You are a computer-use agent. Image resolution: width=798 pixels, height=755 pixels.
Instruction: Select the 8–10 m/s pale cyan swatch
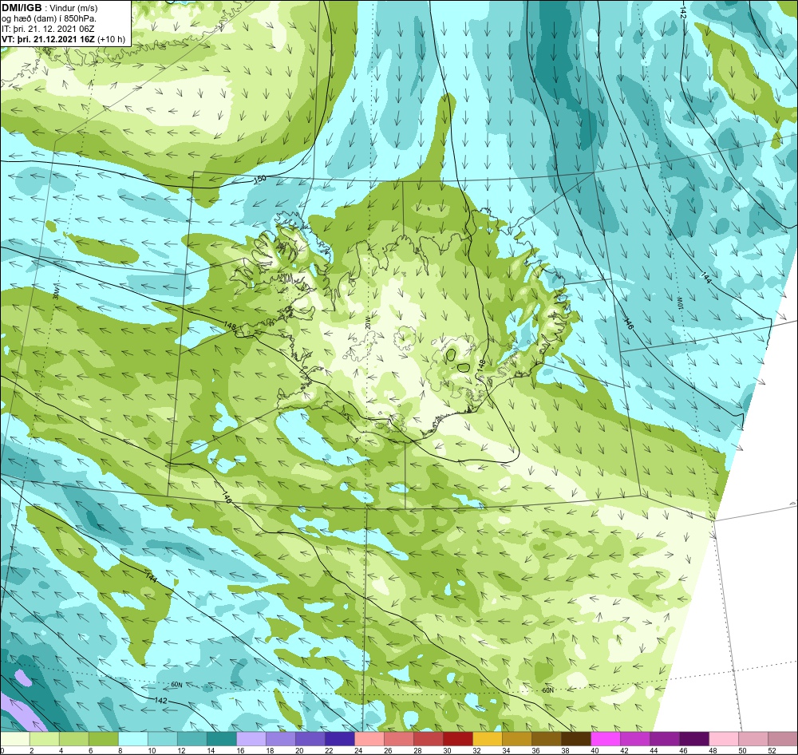click(133, 739)
